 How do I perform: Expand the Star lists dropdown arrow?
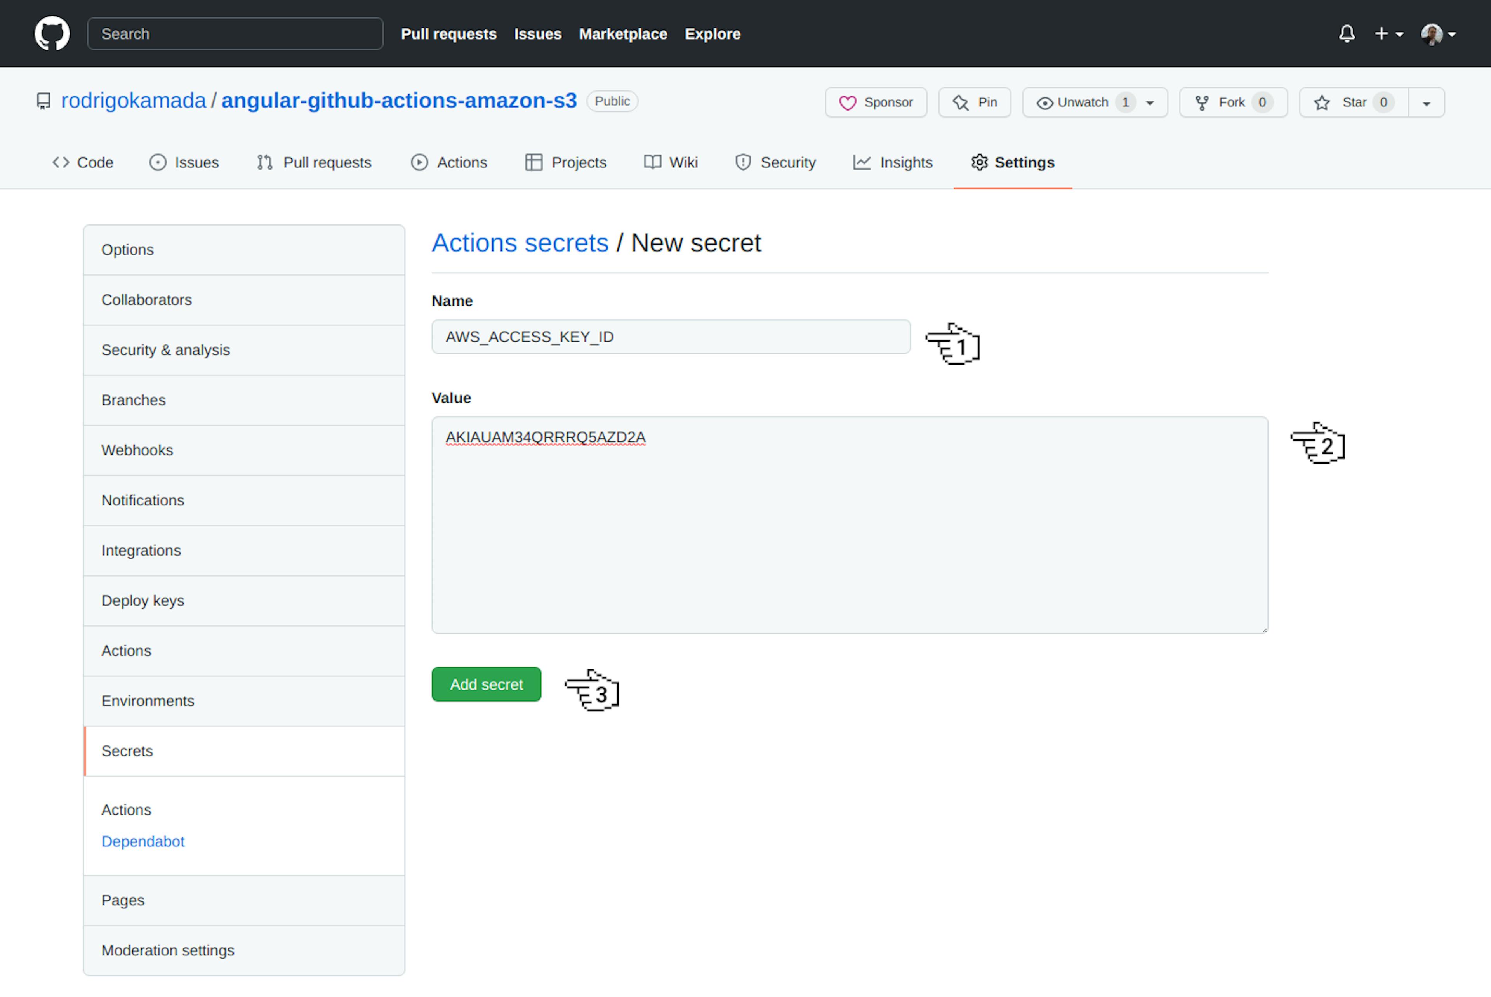pos(1426,103)
